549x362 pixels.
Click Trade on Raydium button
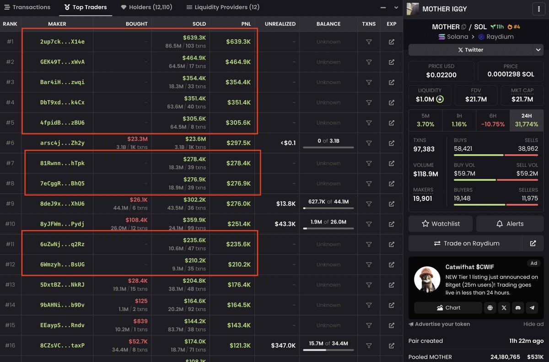pyautogui.click(x=466, y=243)
